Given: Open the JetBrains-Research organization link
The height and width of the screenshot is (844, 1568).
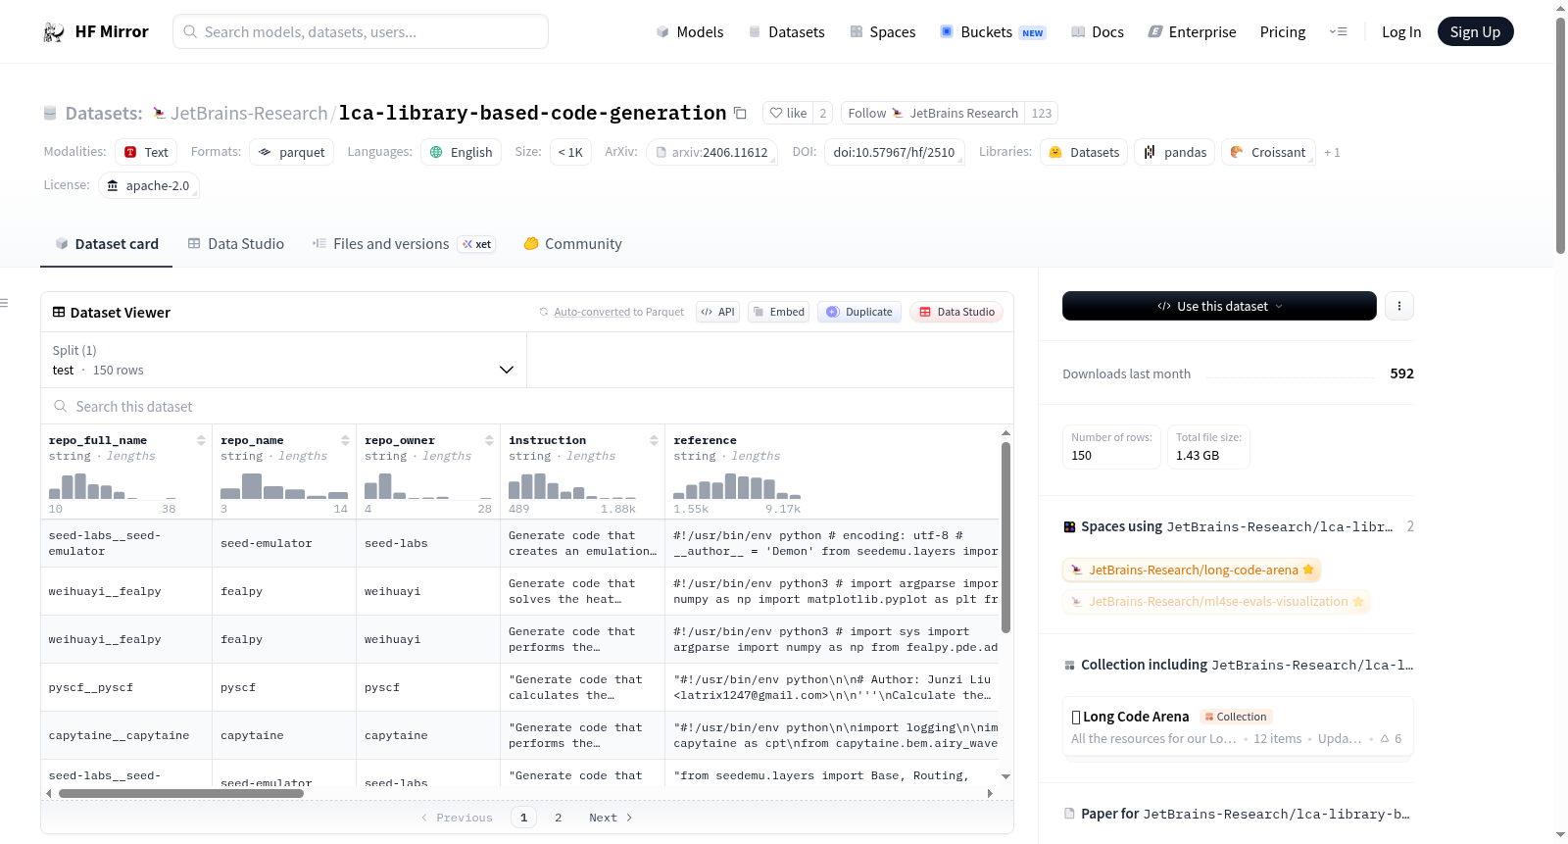Looking at the screenshot, I should tap(249, 114).
